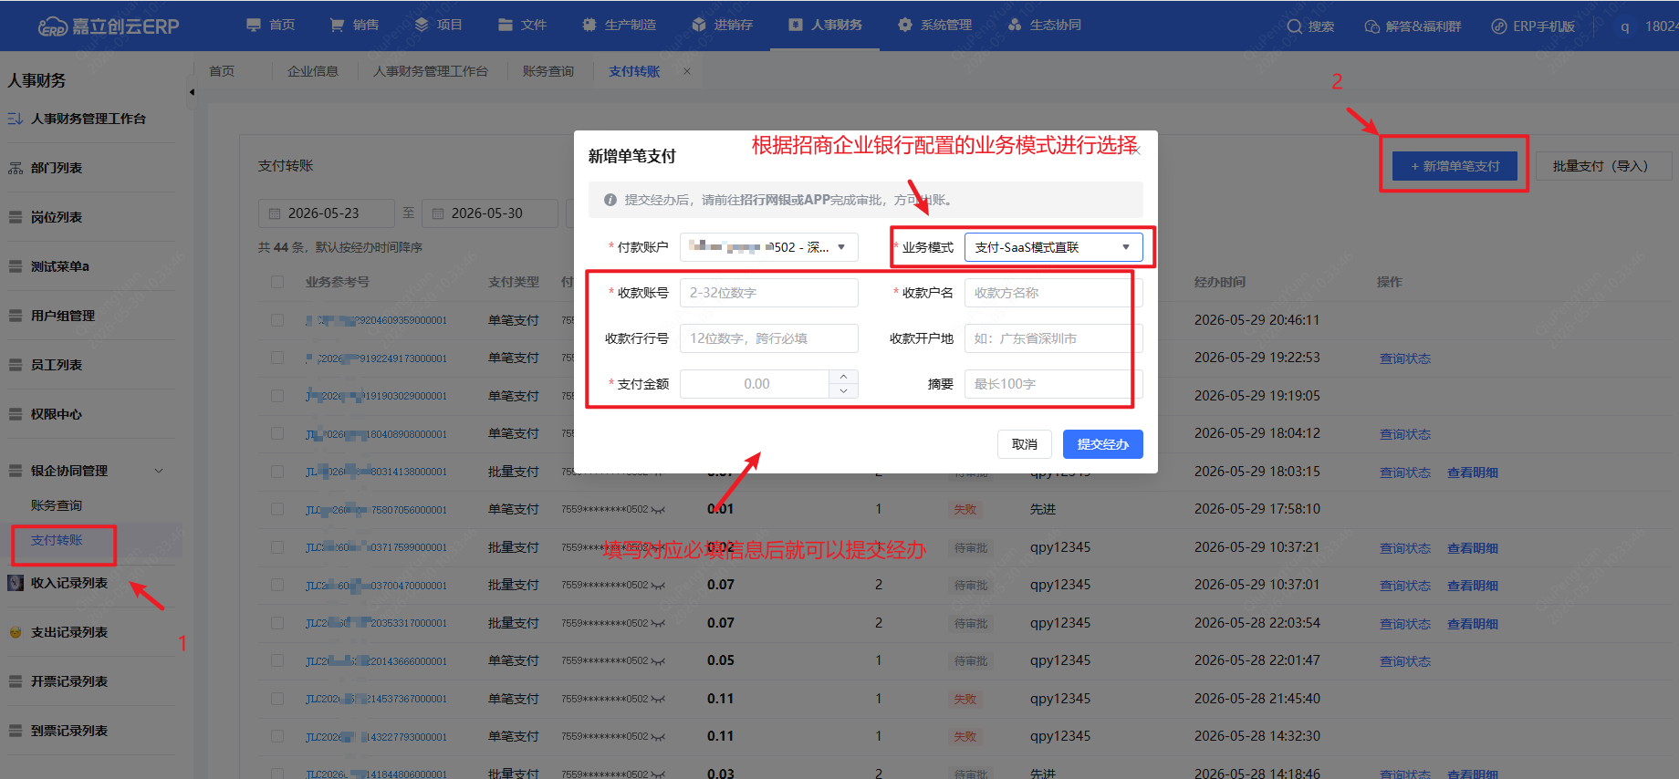Close the 支付转账 page tab

687,71
